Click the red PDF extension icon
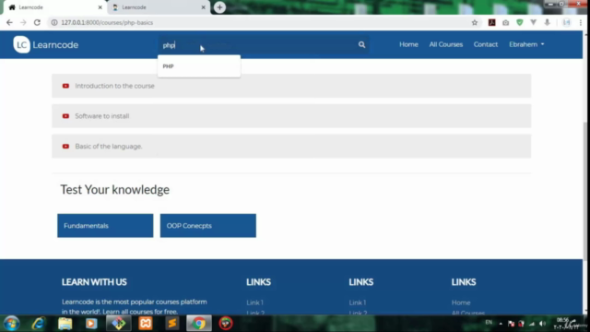The image size is (590, 332). pos(491,22)
